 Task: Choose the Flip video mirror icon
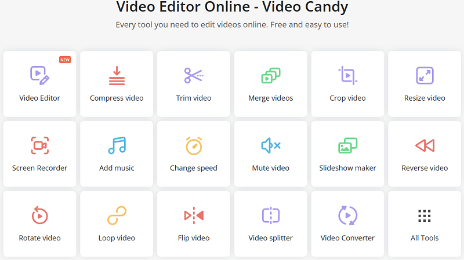click(x=194, y=215)
